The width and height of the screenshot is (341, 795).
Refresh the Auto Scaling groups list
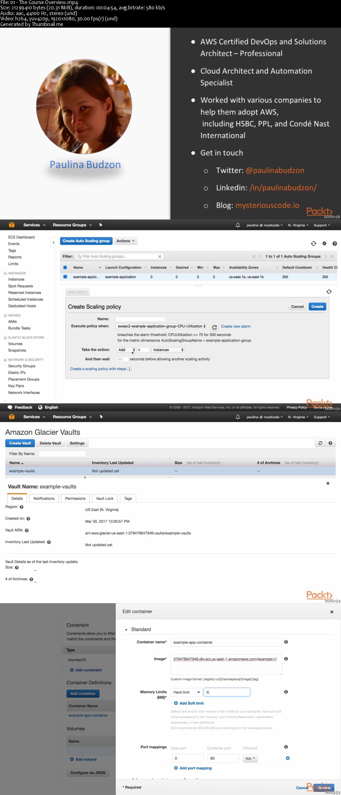click(313, 243)
